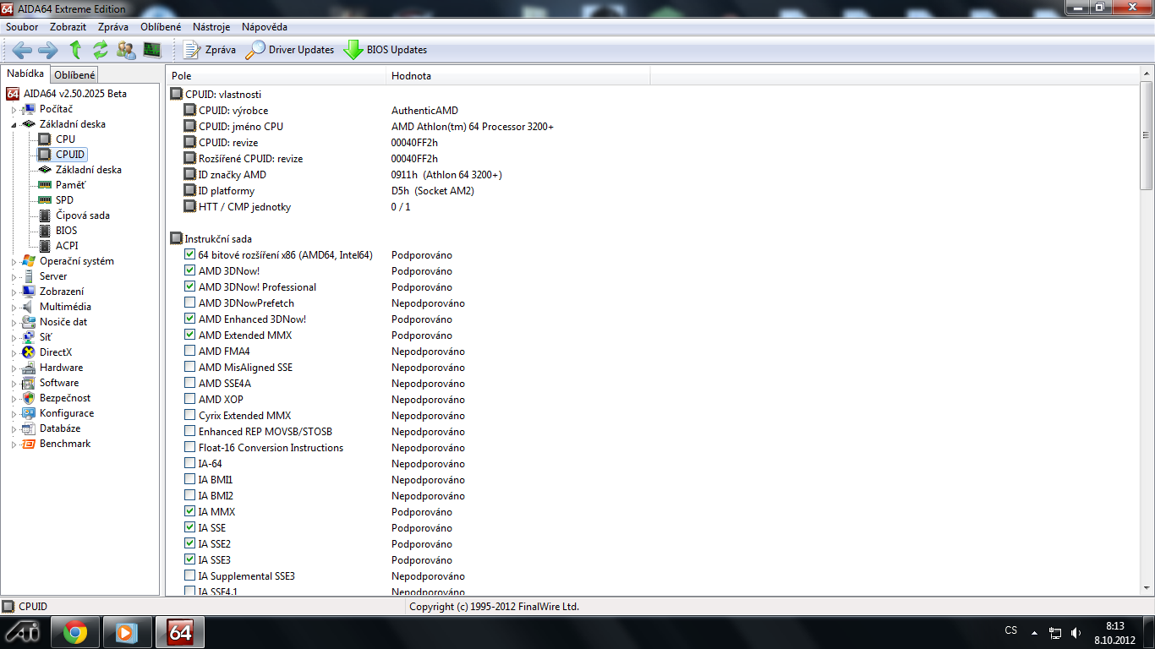Screen dimensions: 1155x649
Task: Click the AIDA64 taskbar button
Action: [180, 632]
